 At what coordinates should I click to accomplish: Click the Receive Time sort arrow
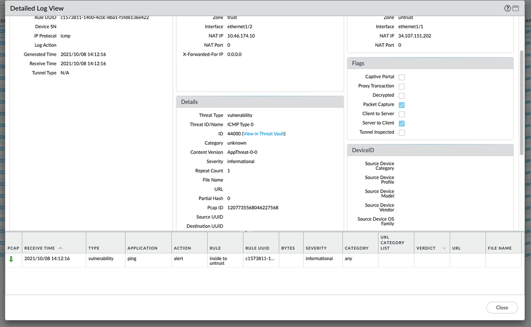(60, 248)
